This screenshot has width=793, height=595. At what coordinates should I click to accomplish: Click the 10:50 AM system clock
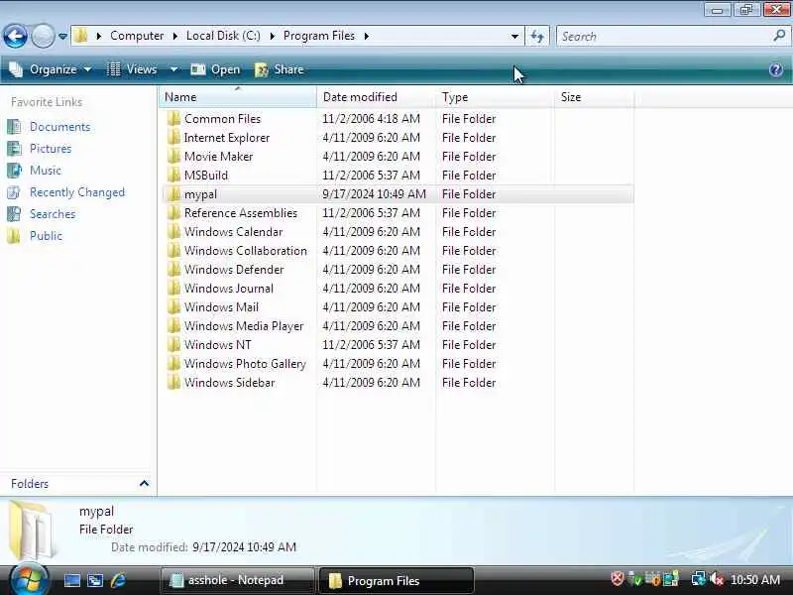click(x=755, y=580)
